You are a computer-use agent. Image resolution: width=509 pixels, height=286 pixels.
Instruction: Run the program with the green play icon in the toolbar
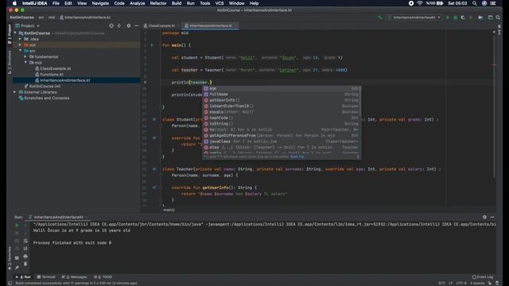pos(448,17)
